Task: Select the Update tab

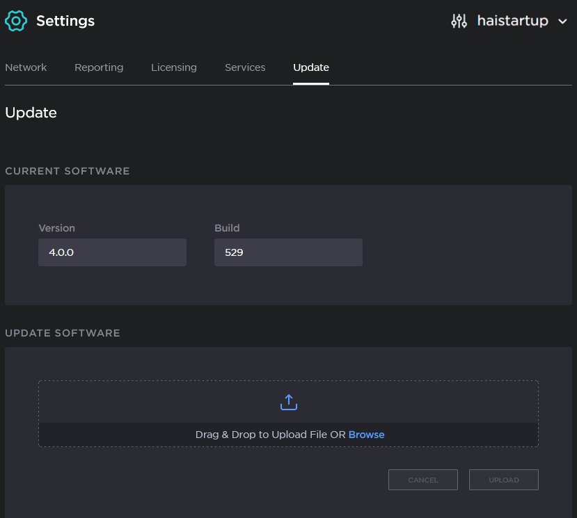Action: 311,67
